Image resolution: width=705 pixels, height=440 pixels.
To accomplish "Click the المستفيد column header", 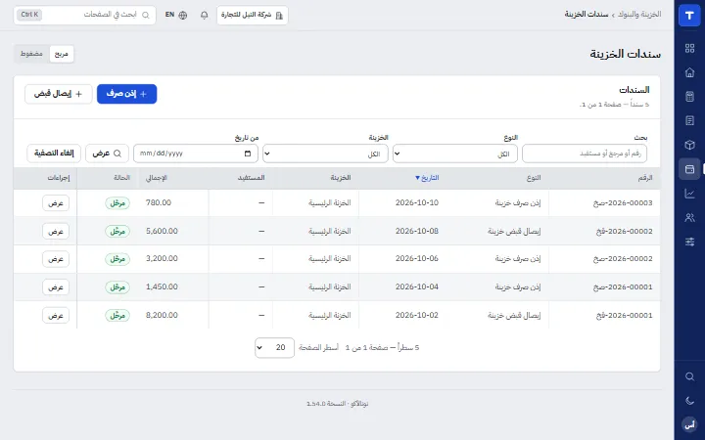I will click(251, 178).
